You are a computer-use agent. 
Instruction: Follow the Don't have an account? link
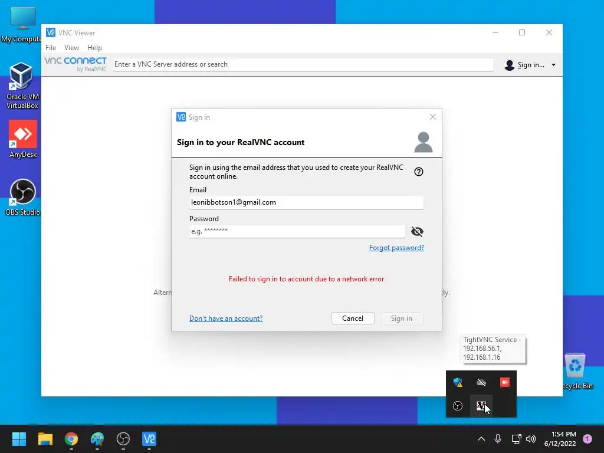[226, 318]
